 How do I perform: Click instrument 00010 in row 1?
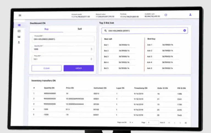point(96,94)
